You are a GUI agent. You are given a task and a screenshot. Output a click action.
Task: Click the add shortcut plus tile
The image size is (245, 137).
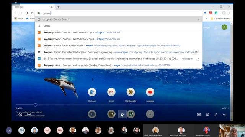150,114
